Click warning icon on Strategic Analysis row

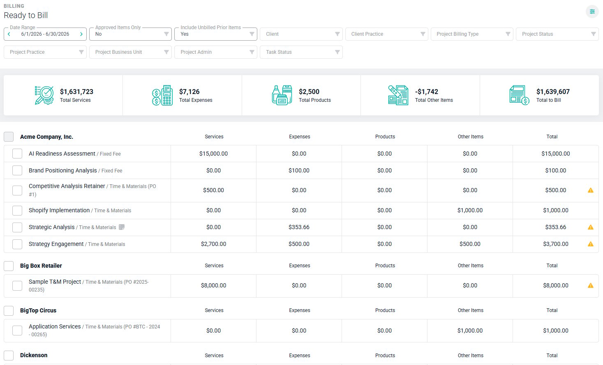(x=591, y=227)
